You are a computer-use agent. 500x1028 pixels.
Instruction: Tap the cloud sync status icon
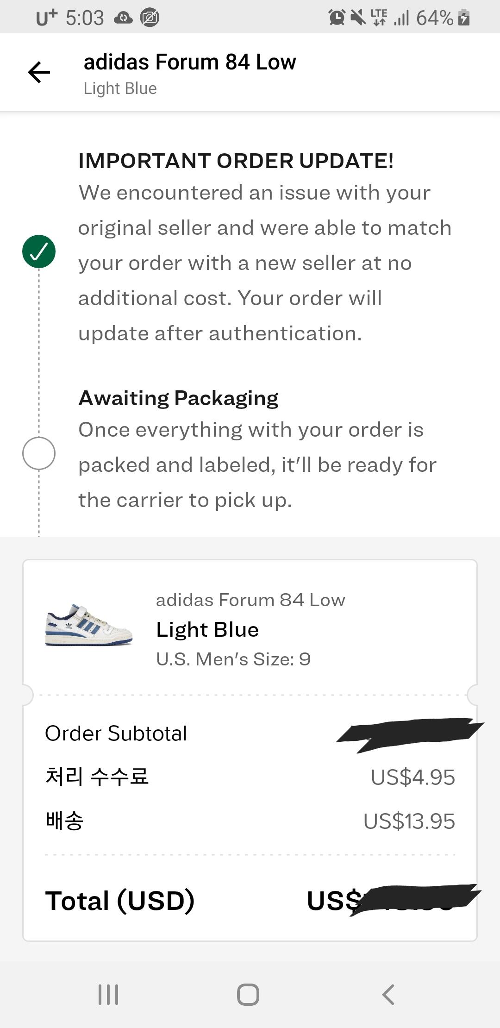[123, 18]
